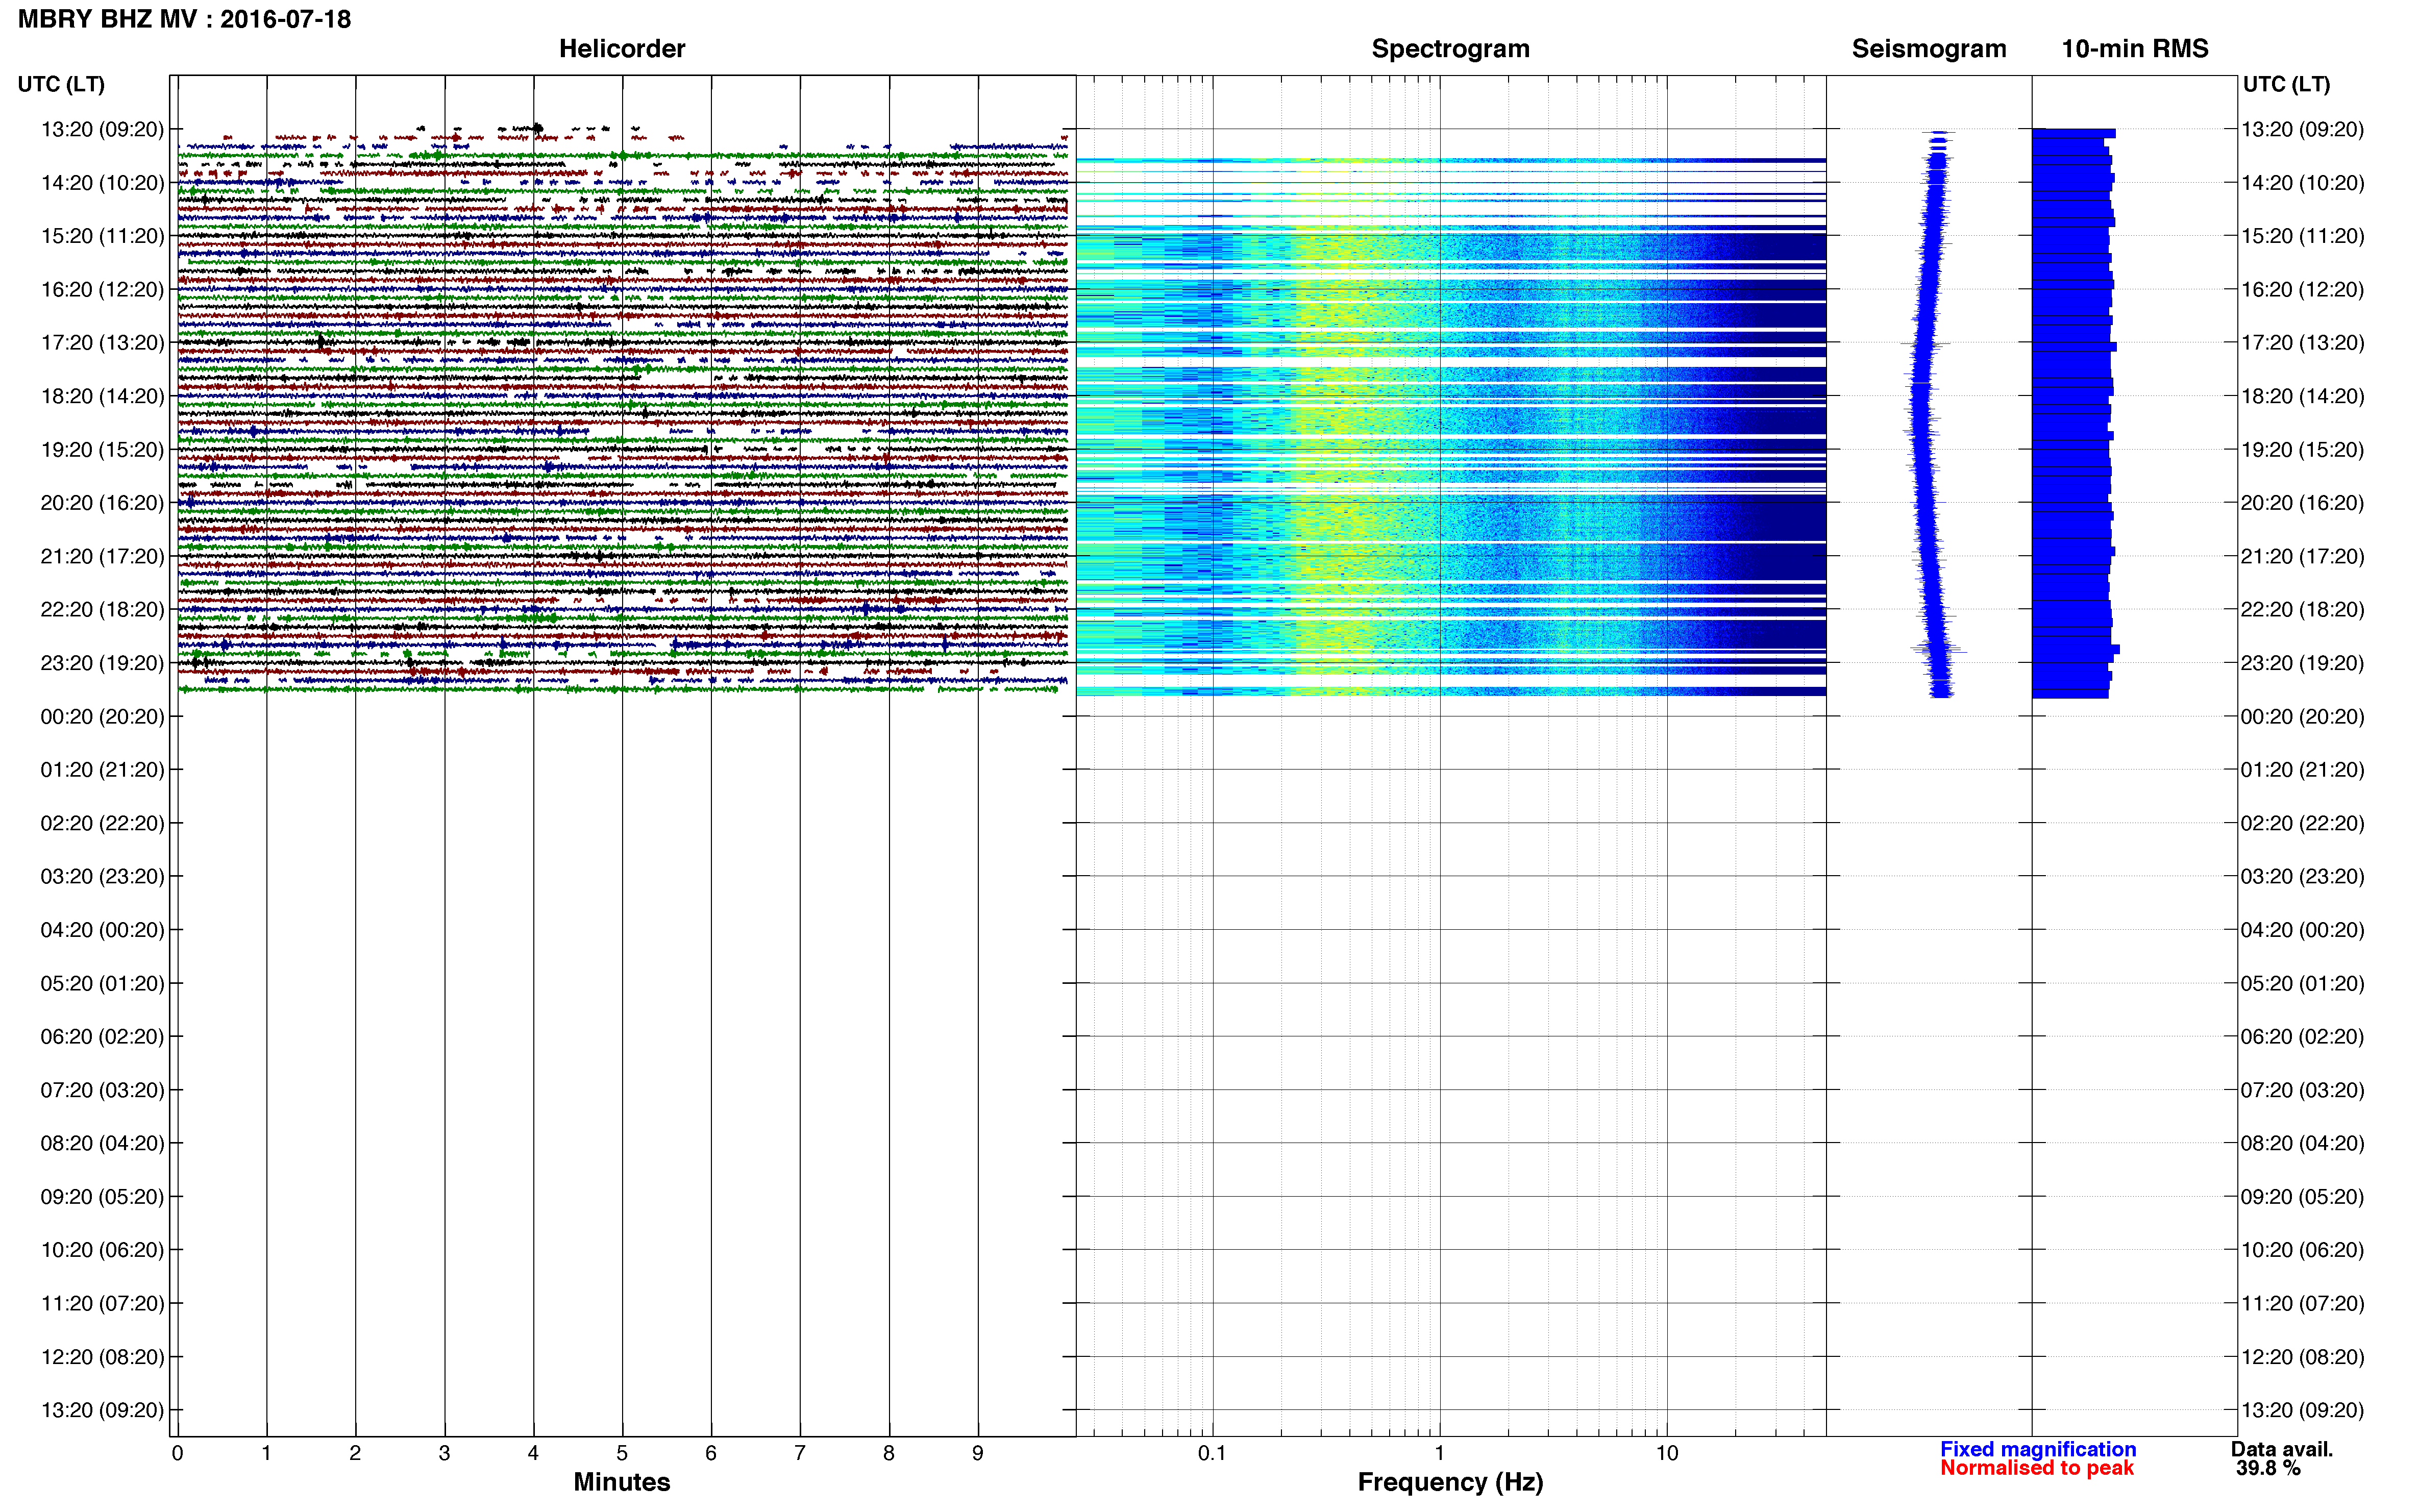
Task: Click the left '02:20 (22:20)' time label
Action: point(102,823)
